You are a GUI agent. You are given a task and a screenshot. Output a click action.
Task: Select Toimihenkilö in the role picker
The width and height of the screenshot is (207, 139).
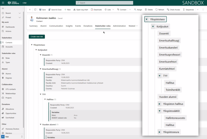click(173, 90)
